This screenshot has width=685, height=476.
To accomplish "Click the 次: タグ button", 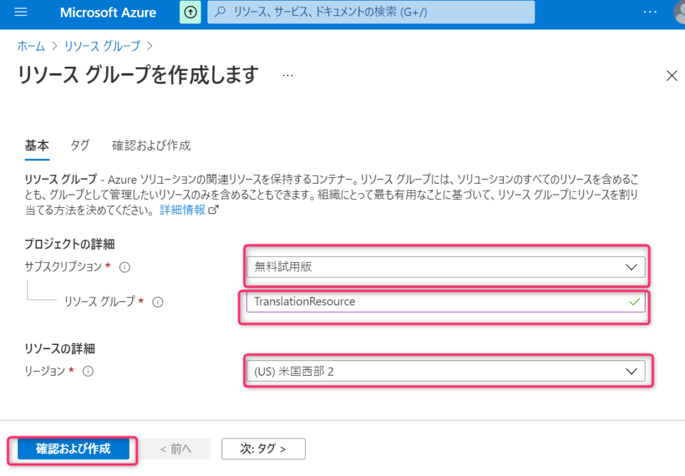I will 264,449.
